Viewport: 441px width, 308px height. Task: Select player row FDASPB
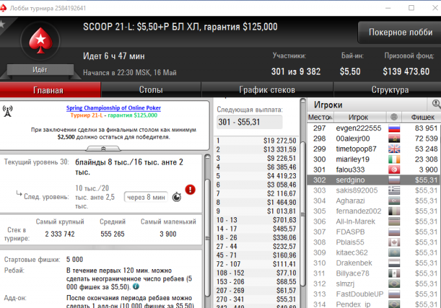click(x=374, y=232)
